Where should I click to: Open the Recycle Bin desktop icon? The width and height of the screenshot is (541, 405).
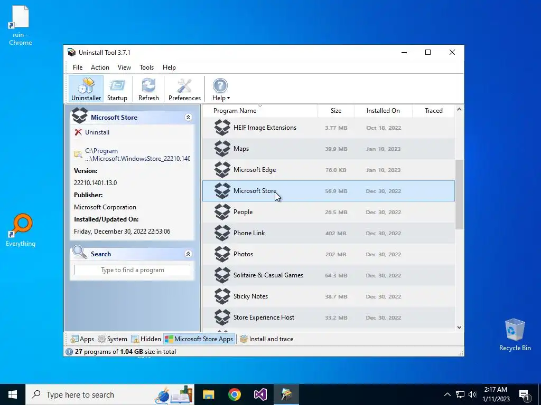click(x=515, y=334)
